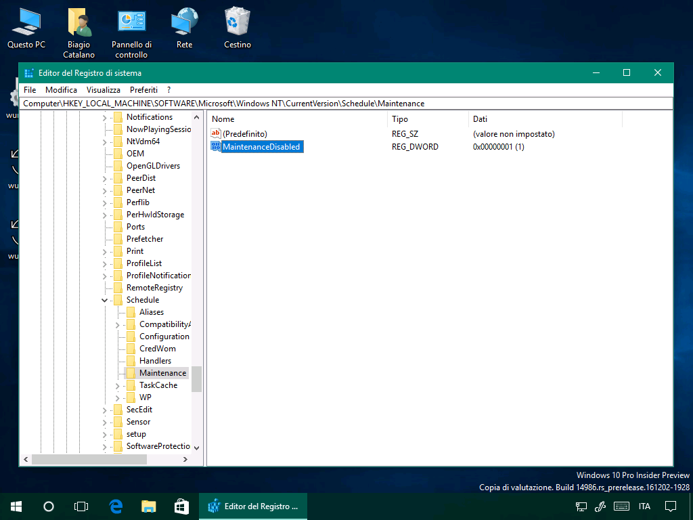Select the RemoteRegistry tree key

(x=154, y=288)
